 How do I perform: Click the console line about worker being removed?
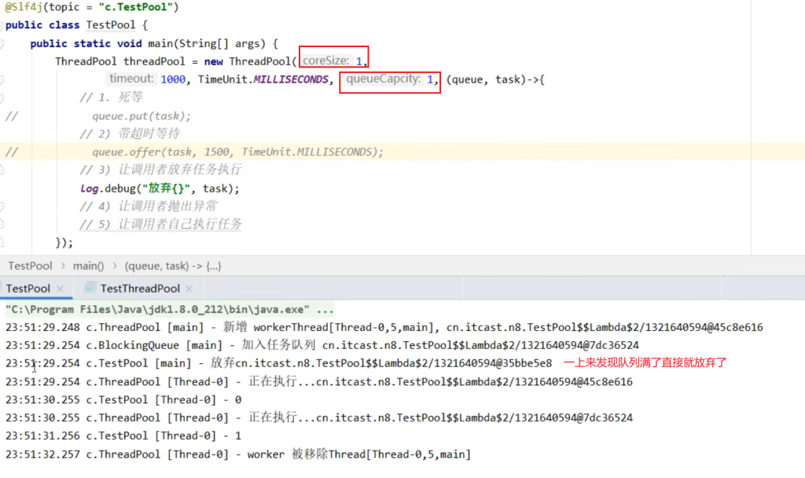(x=237, y=454)
